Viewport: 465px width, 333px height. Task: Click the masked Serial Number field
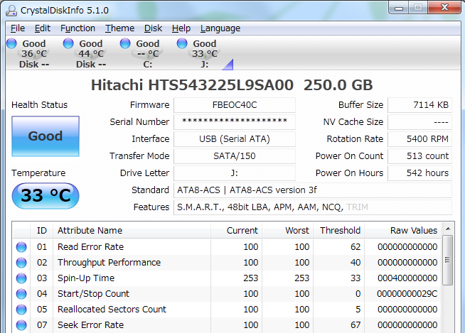235,121
